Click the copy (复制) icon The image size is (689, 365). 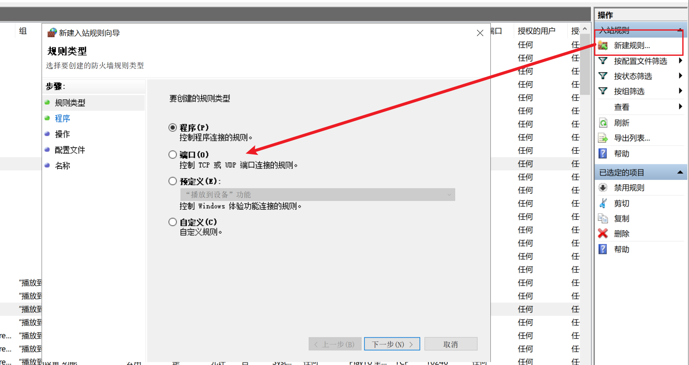603,218
